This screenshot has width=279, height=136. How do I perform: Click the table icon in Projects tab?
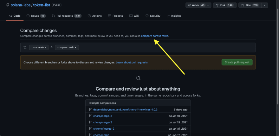[x=110, y=16]
